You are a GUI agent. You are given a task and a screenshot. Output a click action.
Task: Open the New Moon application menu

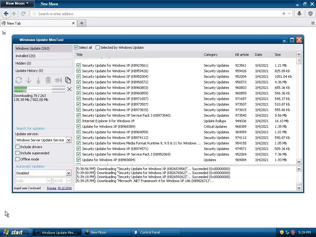[x=17, y=3]
